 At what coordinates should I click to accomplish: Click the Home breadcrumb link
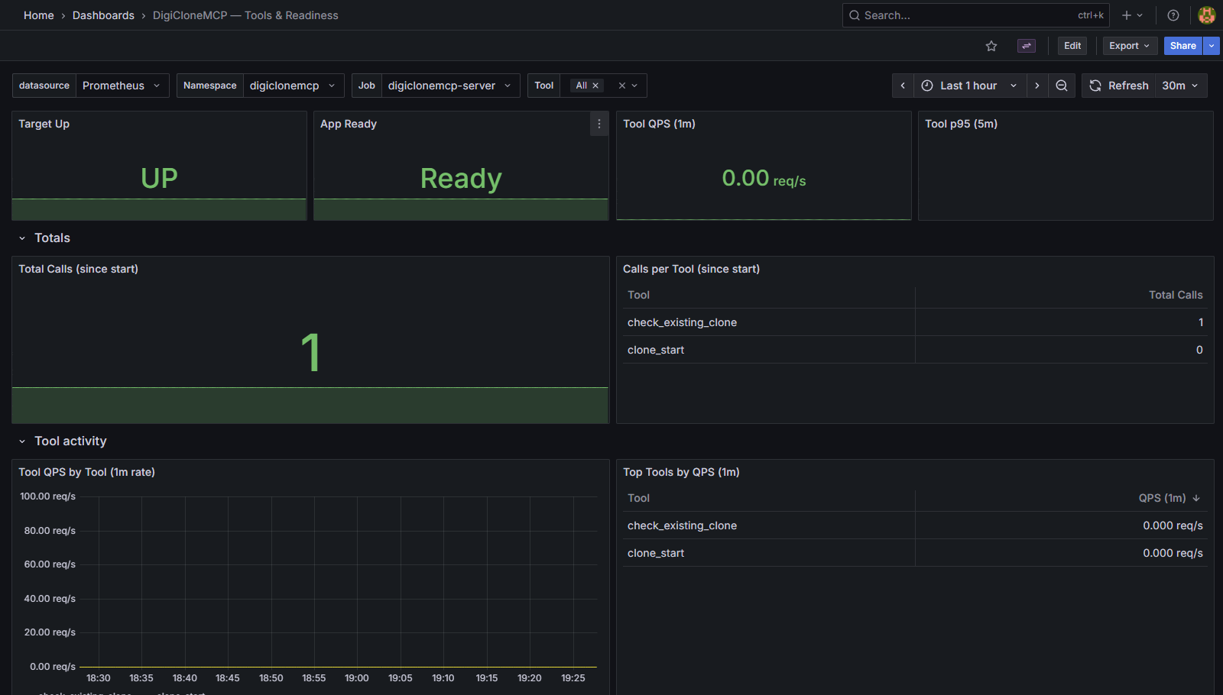pyautogui.click(x=39, y=15)
